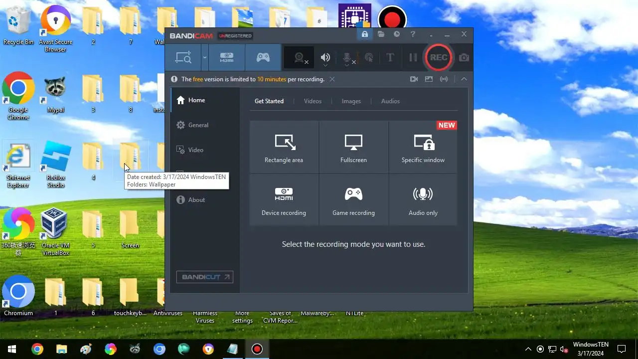Open screen recording mode dropdown arrow
The width and height of the screenshot is (638, 359).
click(204, 57)
